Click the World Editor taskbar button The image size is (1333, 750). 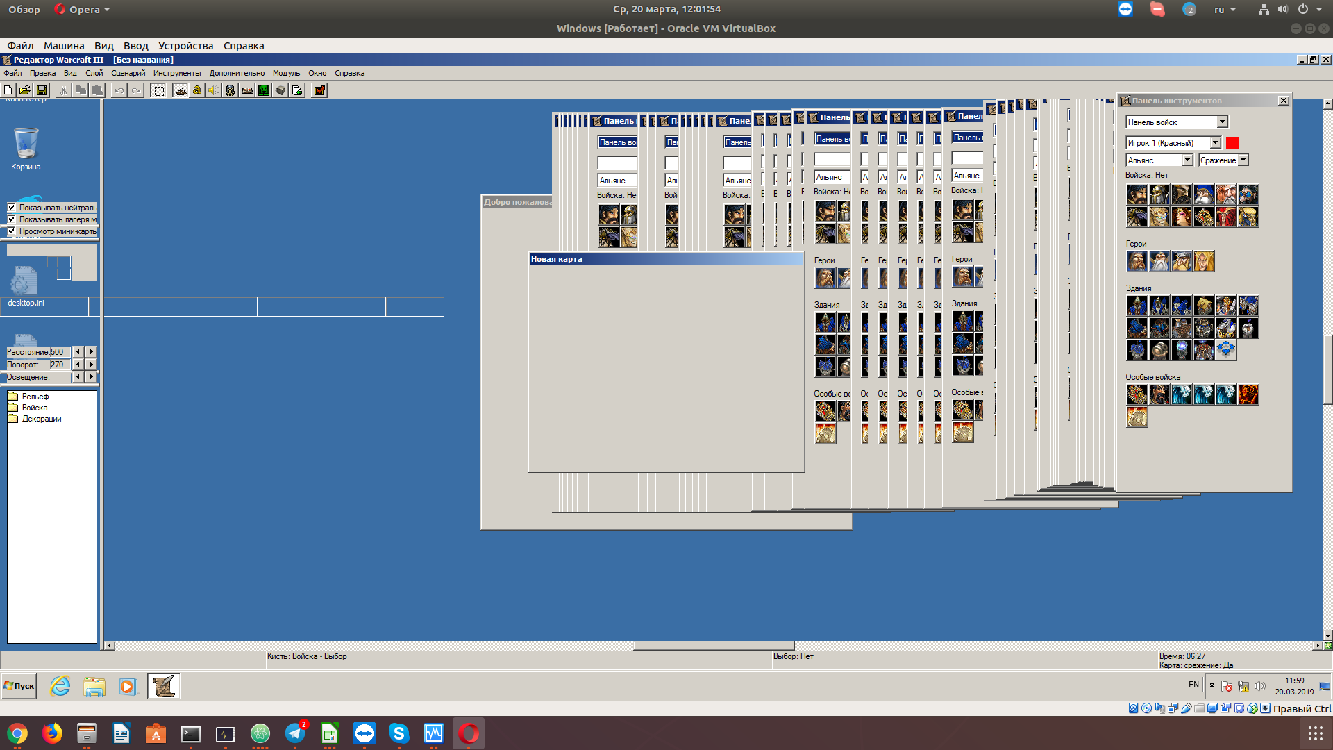(163, 686)
